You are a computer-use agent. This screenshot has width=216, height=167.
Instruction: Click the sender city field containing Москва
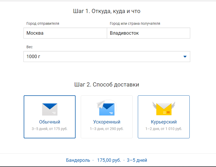pyautogui.click(x=65, y=33)
